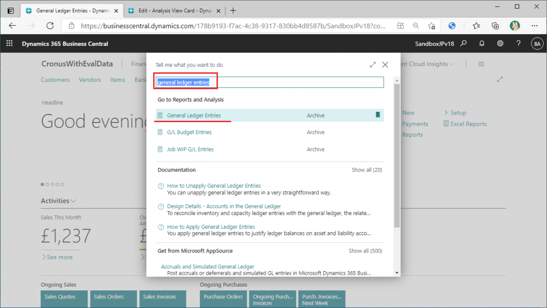Click the site lock info icon
Screen dimensions: 547x308
click(x=72, y=26)
